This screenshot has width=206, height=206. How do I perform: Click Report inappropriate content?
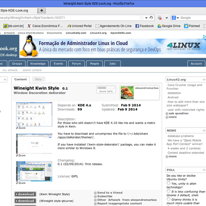(119, 203)
